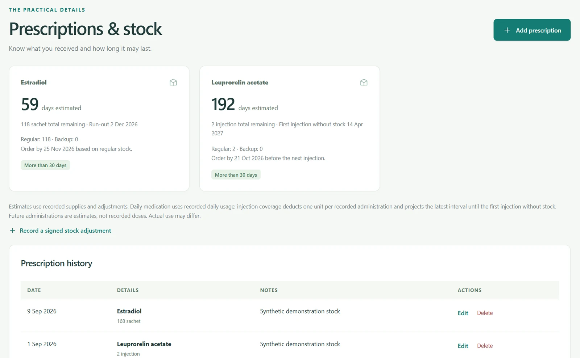Click the DETAILS column header
580x358 pixels.
pyautogui.click(x=128, y=290)
